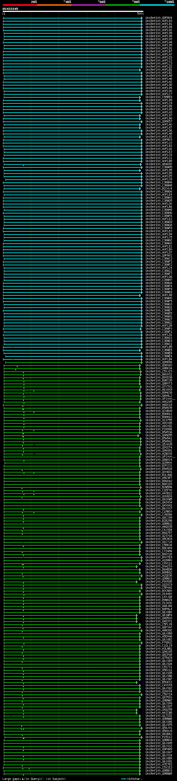This screenshot has height=781, width=177.
Task: Select the UniRef100_C5MRE9 label
Action: click(158, 97)
